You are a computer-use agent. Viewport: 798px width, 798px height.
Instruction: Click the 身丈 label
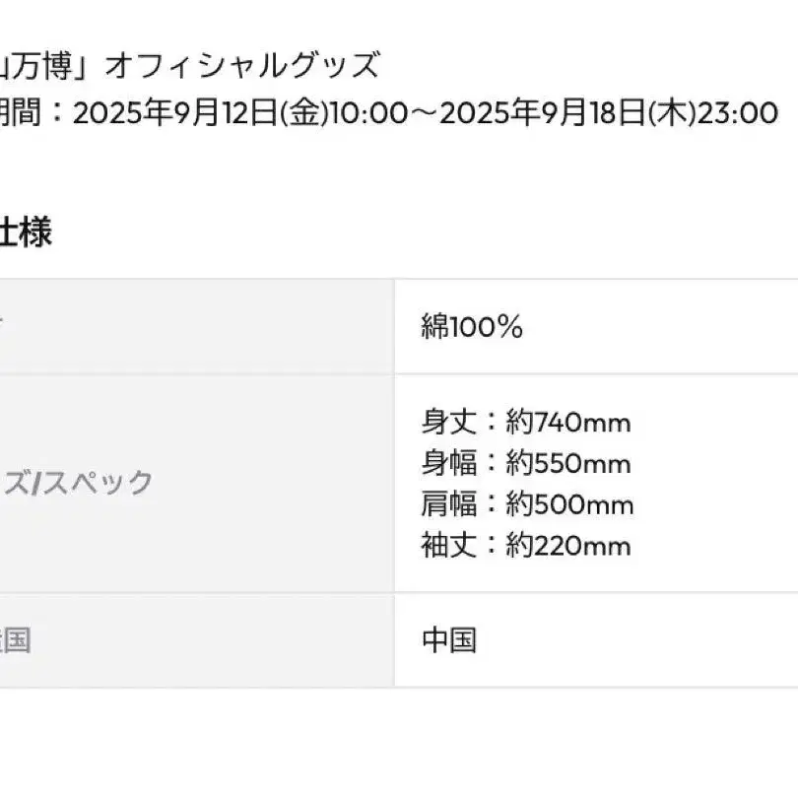coord(449,423)
